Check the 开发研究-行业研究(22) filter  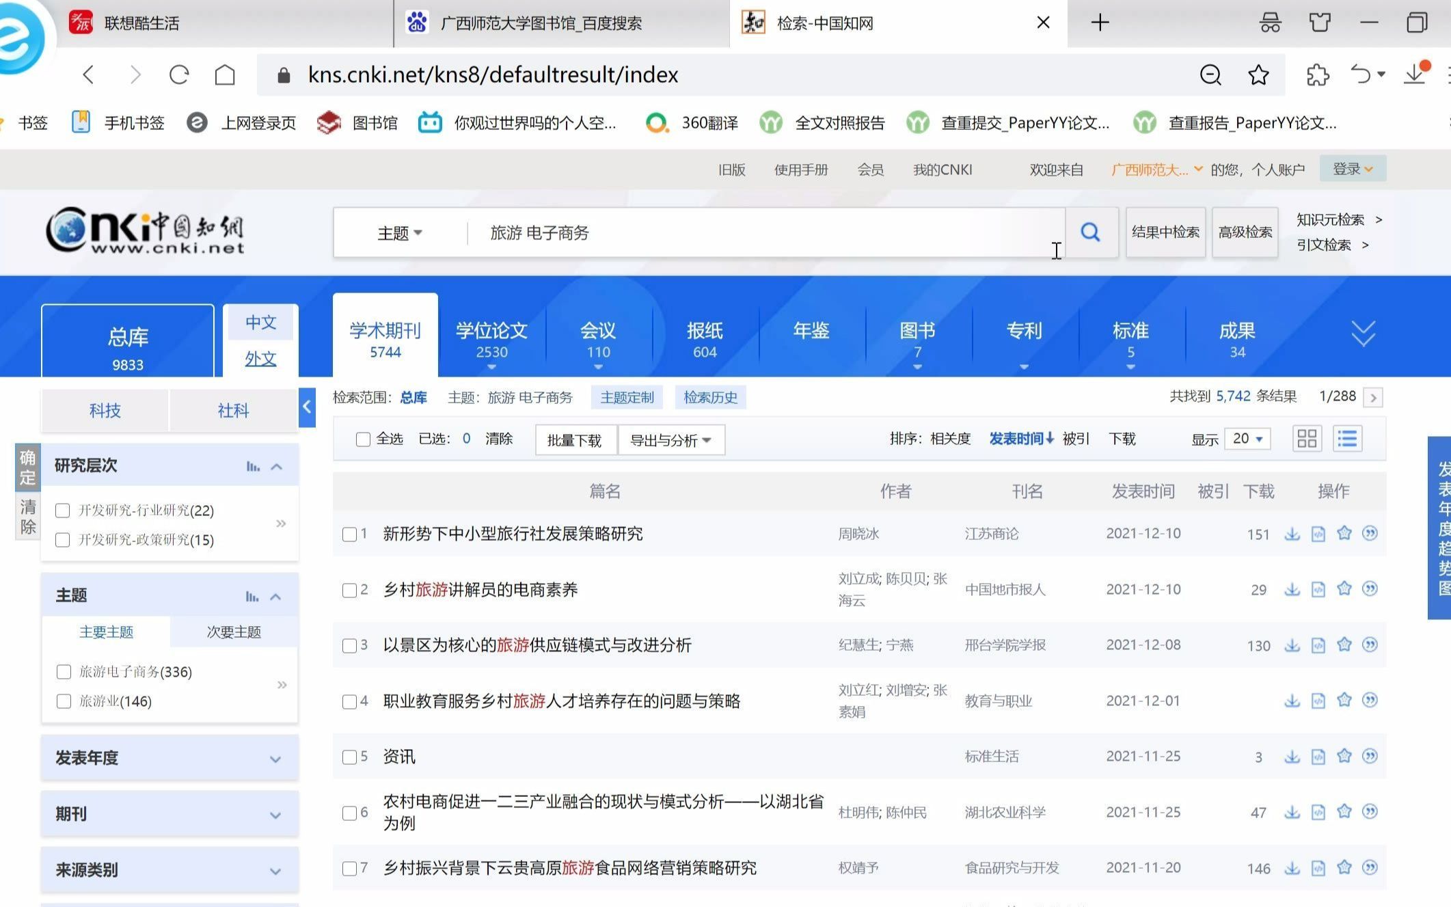coord(62,511)
